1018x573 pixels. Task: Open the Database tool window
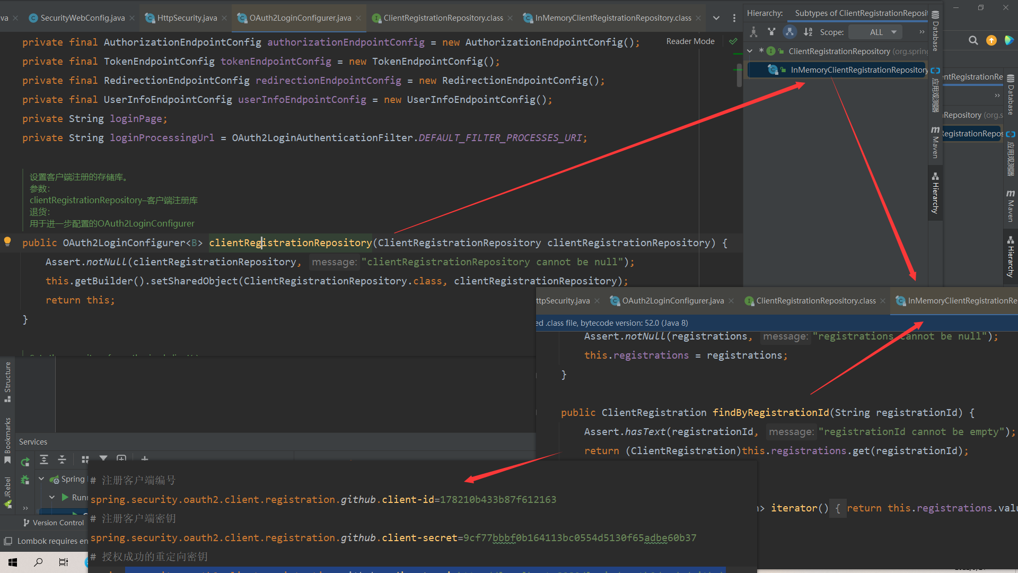[935, 31]
